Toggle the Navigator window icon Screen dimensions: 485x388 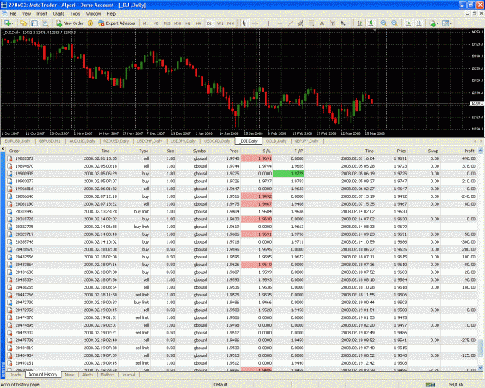point(45,23)
